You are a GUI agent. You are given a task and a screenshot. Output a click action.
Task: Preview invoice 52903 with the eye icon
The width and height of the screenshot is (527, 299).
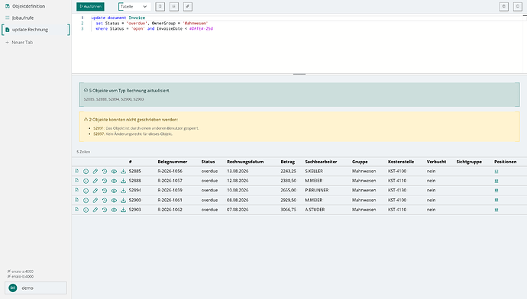pyautogui.click(x=114, y=210)
